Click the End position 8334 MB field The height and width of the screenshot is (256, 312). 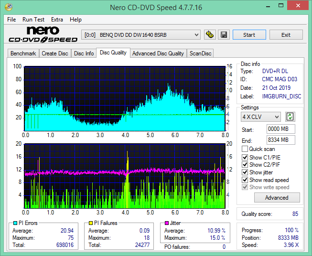point(281,140)
